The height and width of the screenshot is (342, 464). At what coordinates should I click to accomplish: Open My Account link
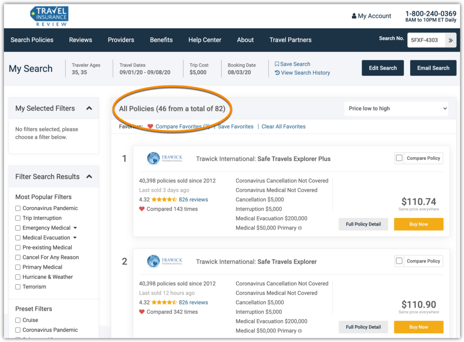click(x=374, y=16)
